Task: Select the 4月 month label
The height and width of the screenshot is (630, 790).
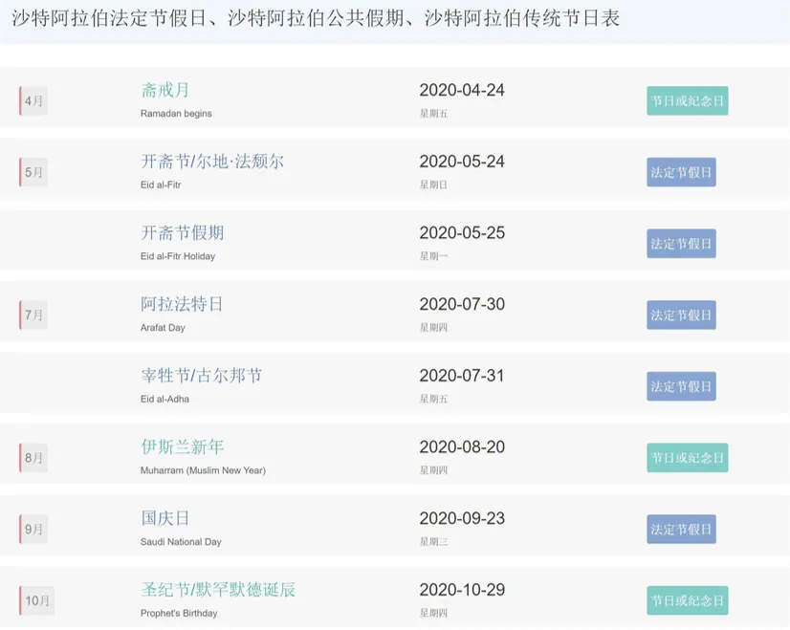Action: tap(33, 100)
